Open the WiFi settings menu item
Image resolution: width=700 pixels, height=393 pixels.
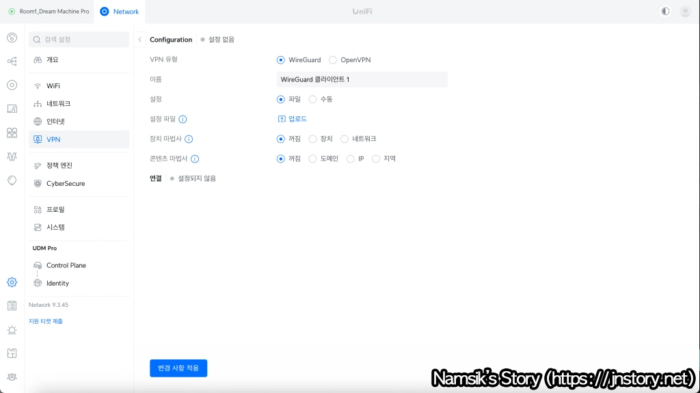[x=53, y=86]
